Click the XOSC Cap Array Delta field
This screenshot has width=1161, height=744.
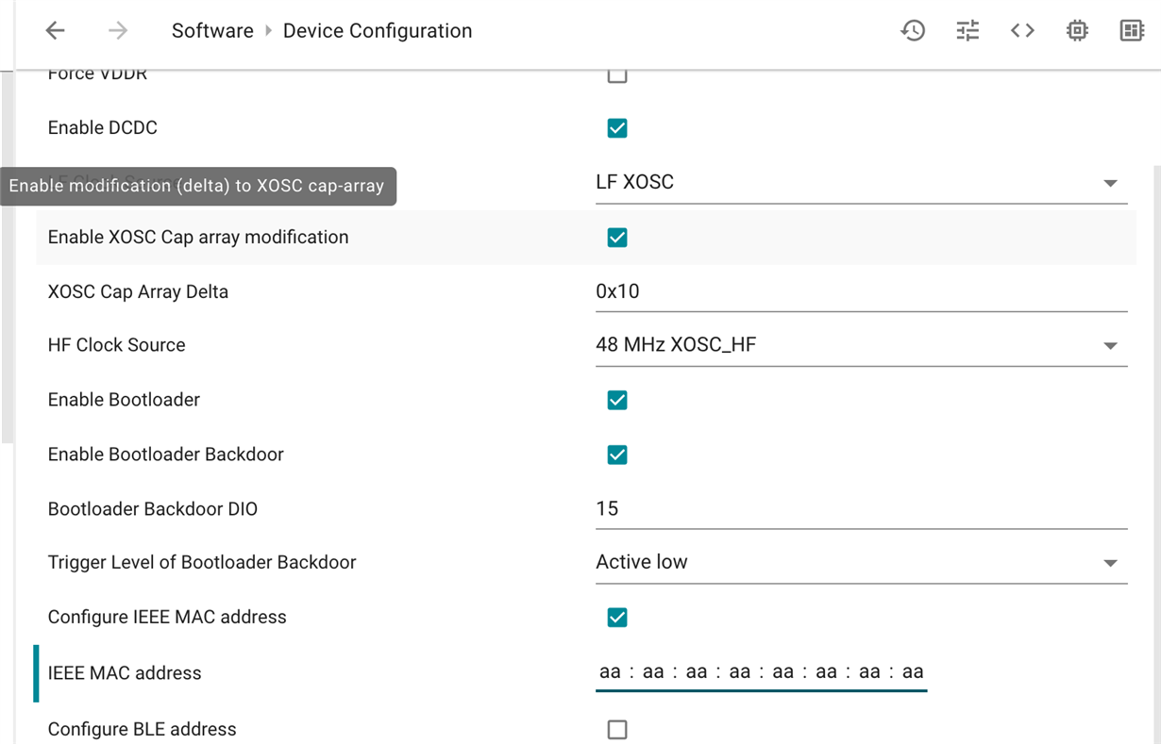click(x=861, y=291)
